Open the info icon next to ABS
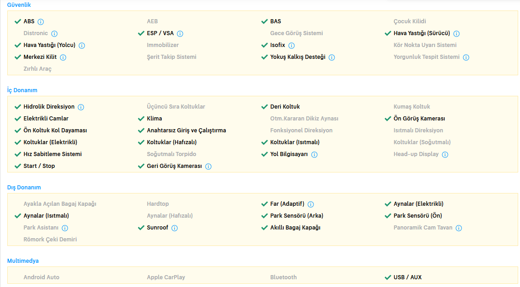Viewport: 520px width, 287px height. click(41, 22)
